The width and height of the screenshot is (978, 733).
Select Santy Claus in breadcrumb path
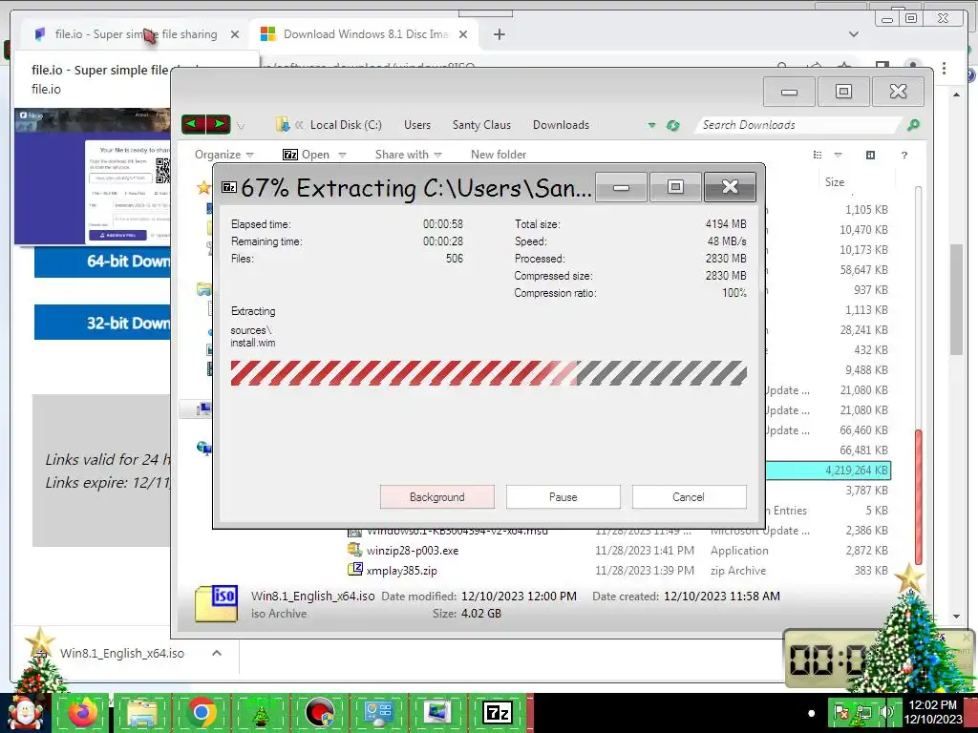coord(481,125)
